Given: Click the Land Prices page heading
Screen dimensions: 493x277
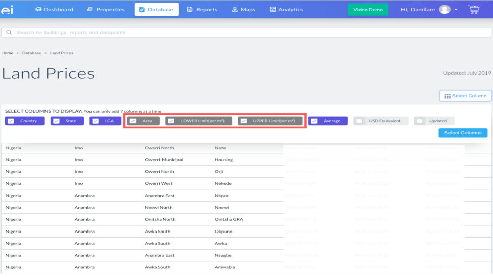Looking at the screenshot, I should 48,74.
